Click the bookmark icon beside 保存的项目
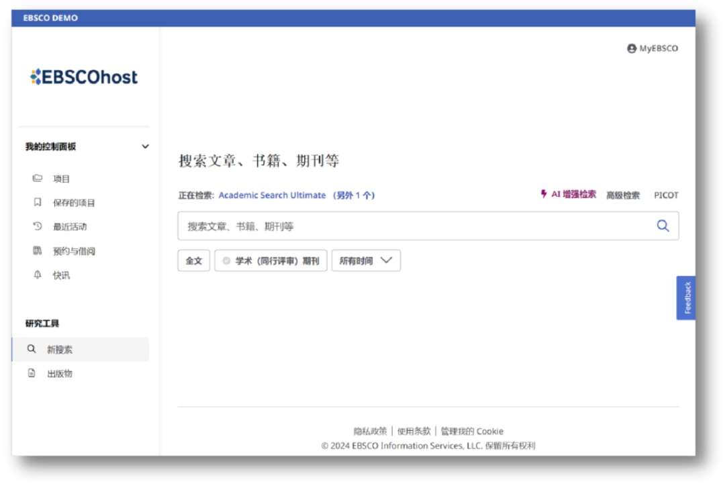Image resolution: width=725 pixels, height=486 pixels. point(38,203)
